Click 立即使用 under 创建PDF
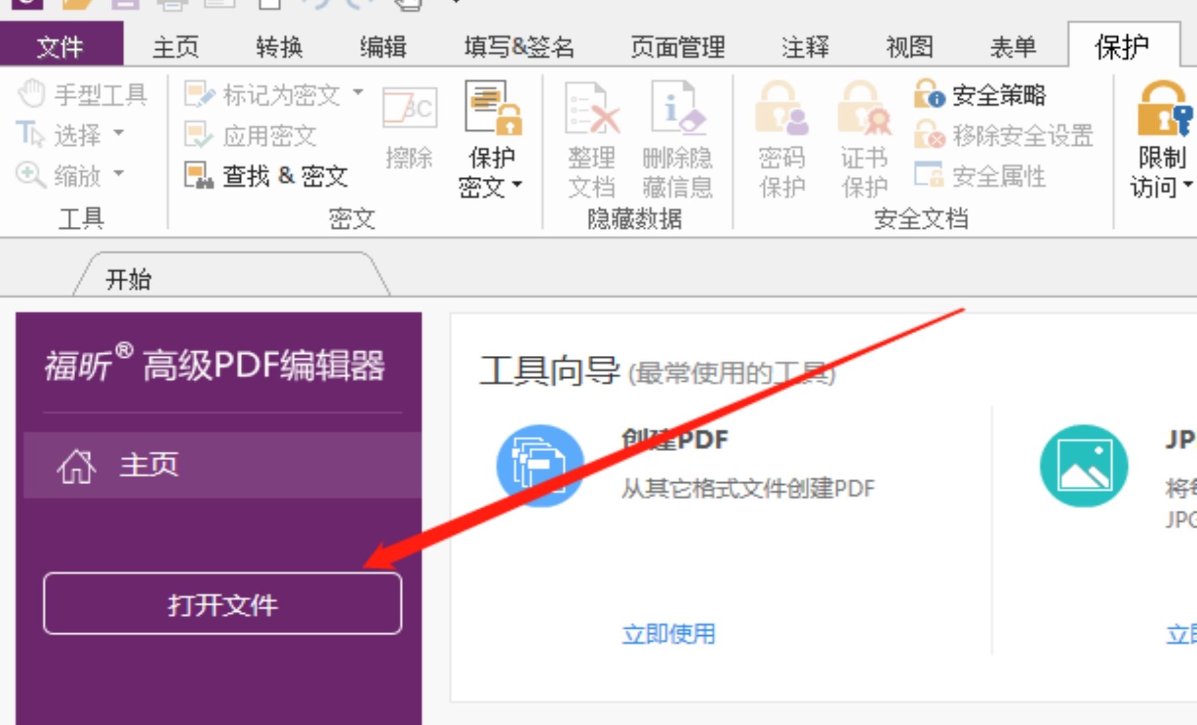Viewport: 1197px width, 725px height. 668,634
